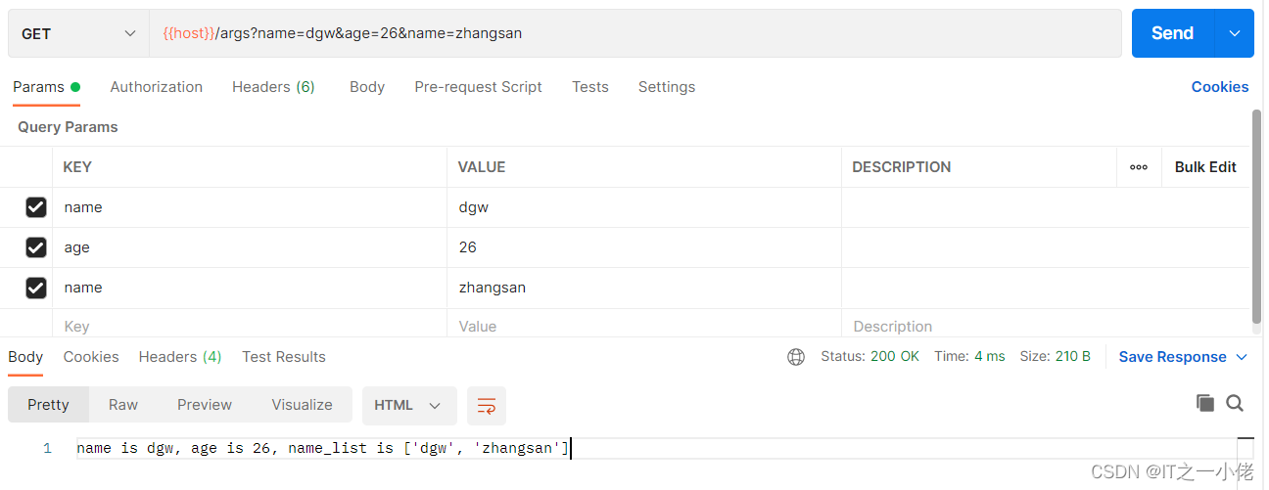Uncheck the first name parameter row
Screen dimensions: 1269x490
36,207
